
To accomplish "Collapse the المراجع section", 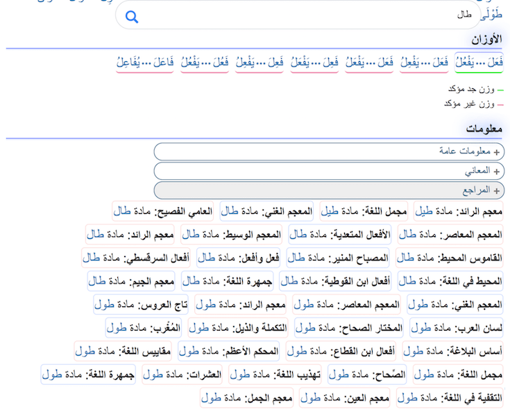I will pos(329,190).
